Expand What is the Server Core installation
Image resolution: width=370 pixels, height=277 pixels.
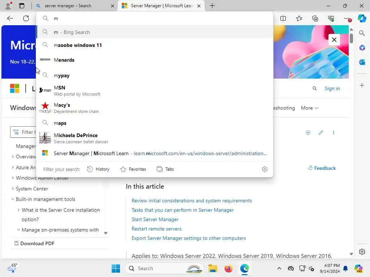pos(18,210)
